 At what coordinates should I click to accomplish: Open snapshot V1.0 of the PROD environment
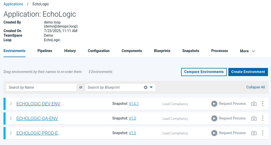coord(132,133)
